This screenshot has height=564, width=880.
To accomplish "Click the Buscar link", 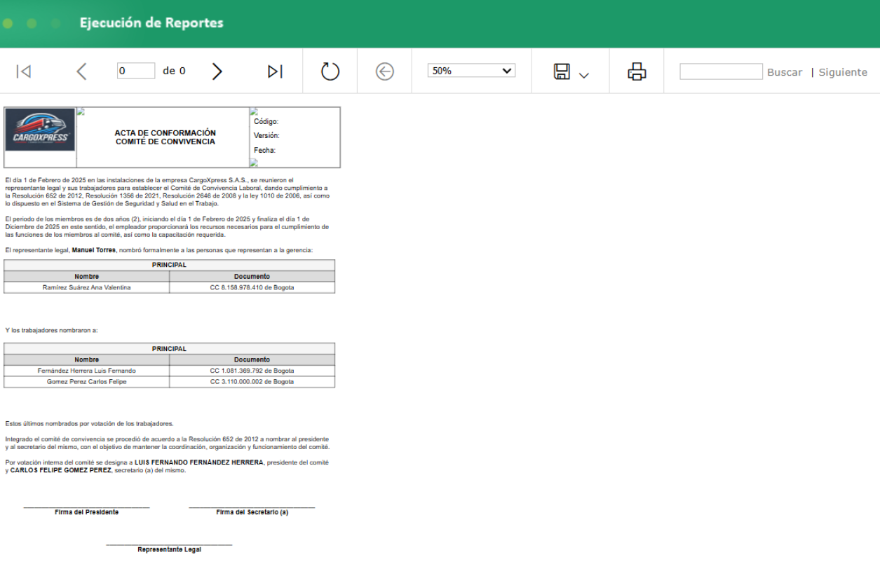I will click(x=784, y=72).
